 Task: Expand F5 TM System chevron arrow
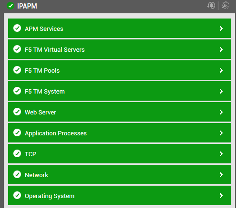point(221,91)
